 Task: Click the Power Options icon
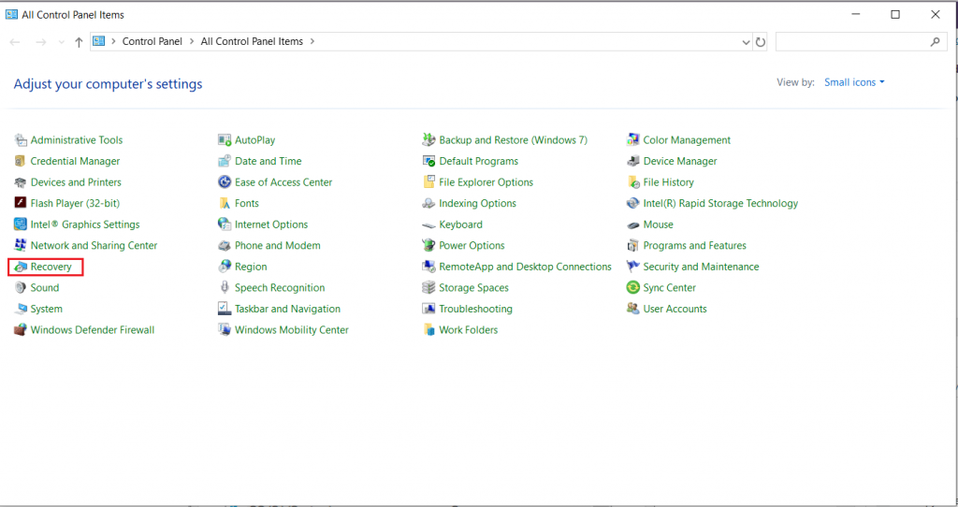428,246
